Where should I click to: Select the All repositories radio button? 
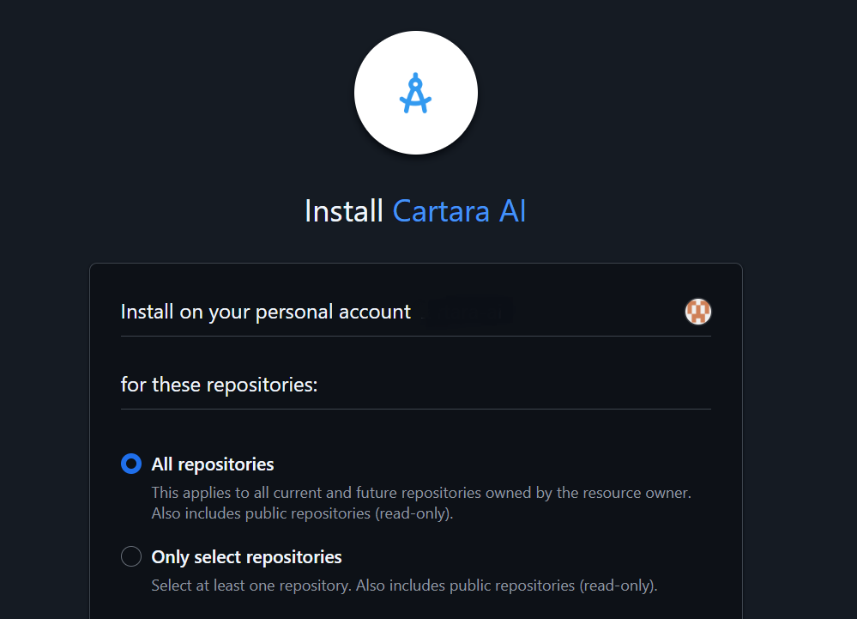(131, 464)
